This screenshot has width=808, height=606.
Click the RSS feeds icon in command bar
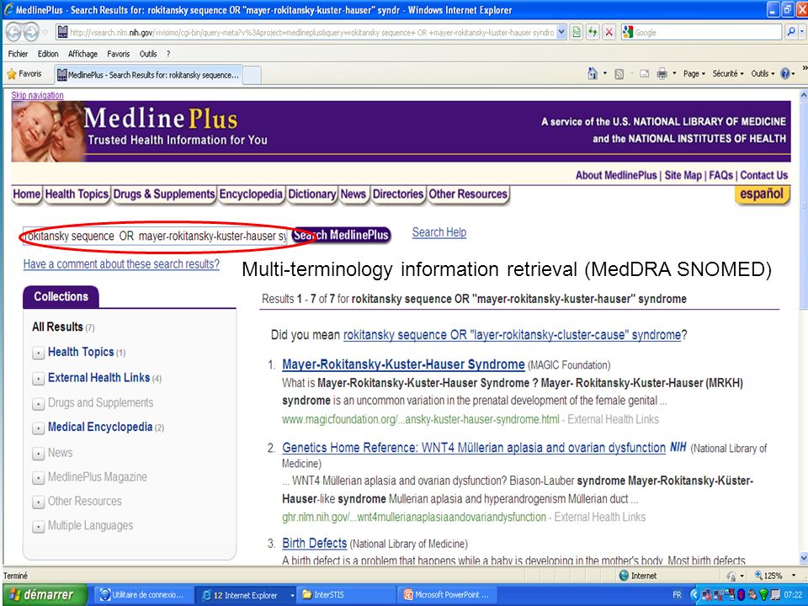pyautogui.click(x=619, y=74)
